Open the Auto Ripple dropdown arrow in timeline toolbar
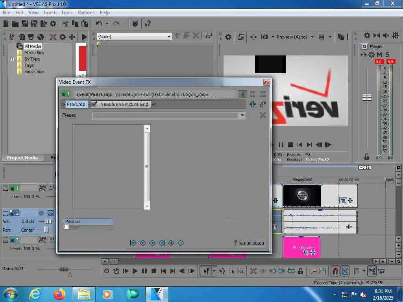Viewport: 403px width, 302px height. click(364, 271)
